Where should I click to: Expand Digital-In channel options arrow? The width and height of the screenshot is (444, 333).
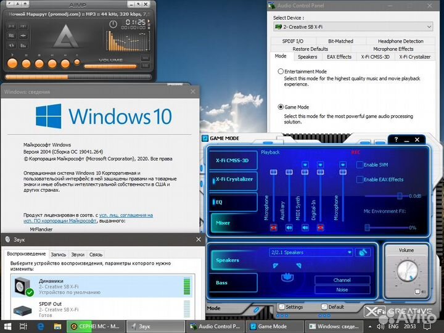[320, 165]
